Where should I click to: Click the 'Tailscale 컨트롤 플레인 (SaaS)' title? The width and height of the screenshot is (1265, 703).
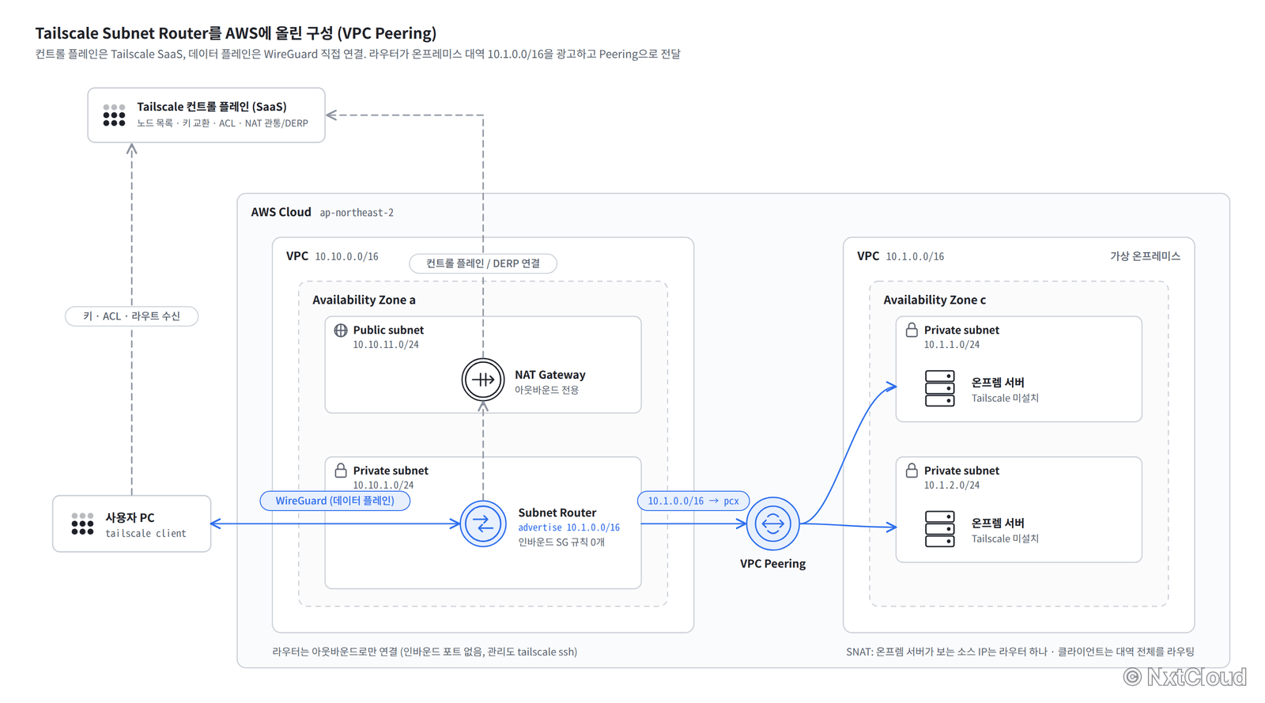point(212,107)
